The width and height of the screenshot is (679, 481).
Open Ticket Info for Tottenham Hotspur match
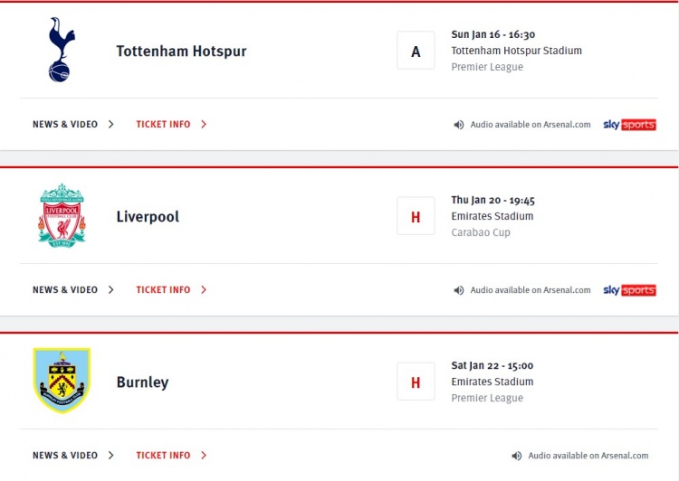[163, 125]
